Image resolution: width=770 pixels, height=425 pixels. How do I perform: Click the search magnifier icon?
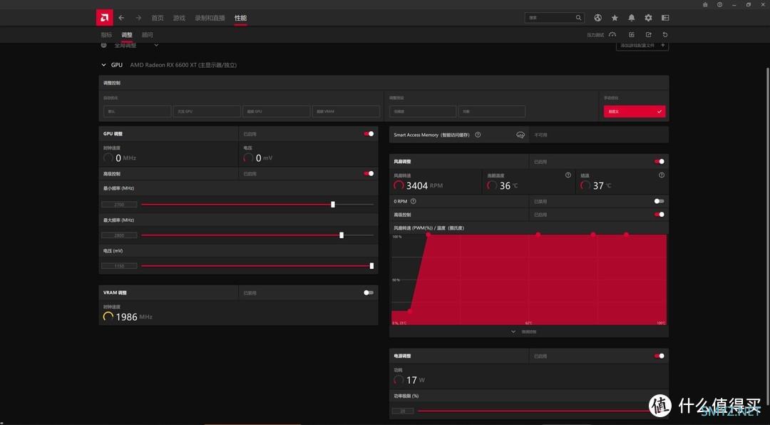(x=578, y=18)
